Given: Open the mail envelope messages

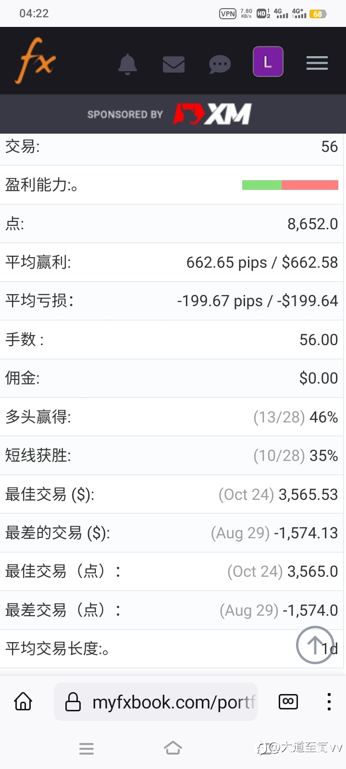Looking at the screenshot, I should (173, 64).
